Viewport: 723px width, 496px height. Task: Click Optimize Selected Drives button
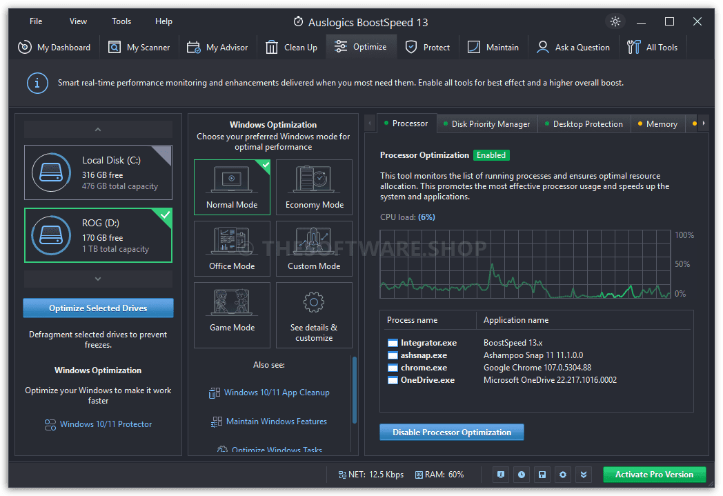pos(98,308)
